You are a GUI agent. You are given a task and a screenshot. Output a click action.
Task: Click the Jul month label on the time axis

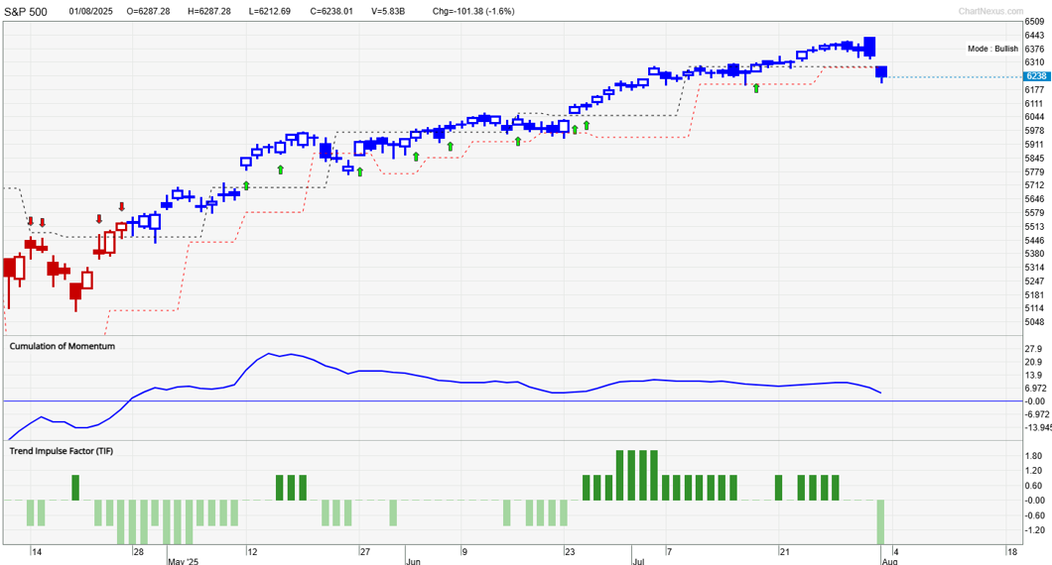638,561
